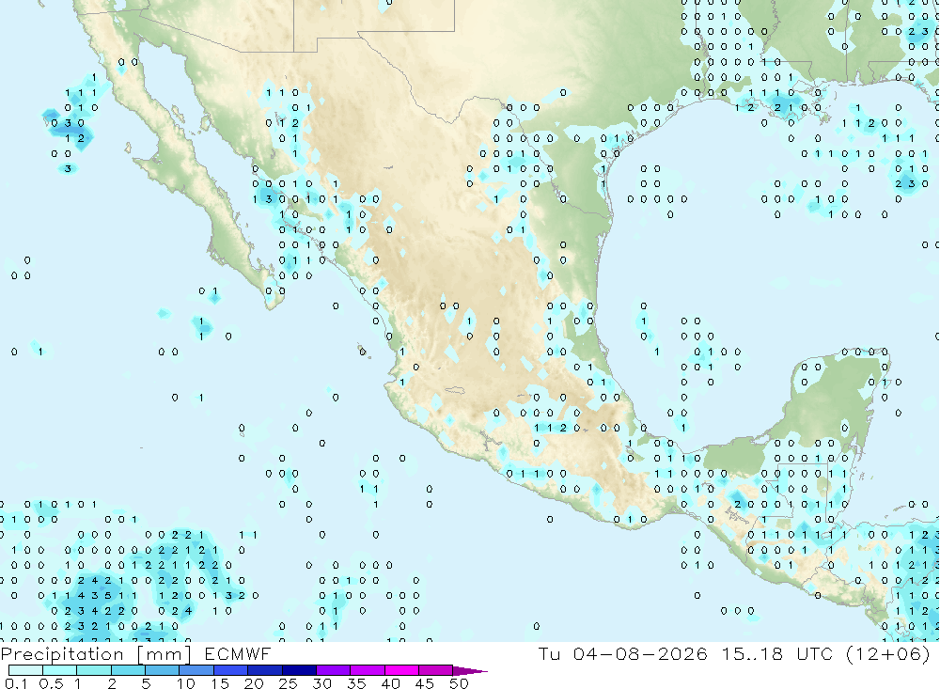940x689 pixels.
Task: Click the legend value "15"
Action: click(x=220, y=683)
